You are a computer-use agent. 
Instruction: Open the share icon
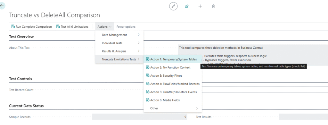pyautogui.click(x=187, y=6)
